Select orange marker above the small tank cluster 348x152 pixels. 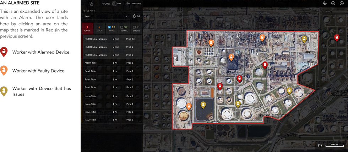[211, 43]
